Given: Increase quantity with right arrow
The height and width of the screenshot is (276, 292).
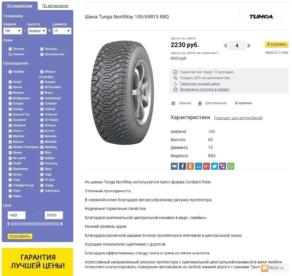Looking at the screenshot, I should click(x=249, y=46).
